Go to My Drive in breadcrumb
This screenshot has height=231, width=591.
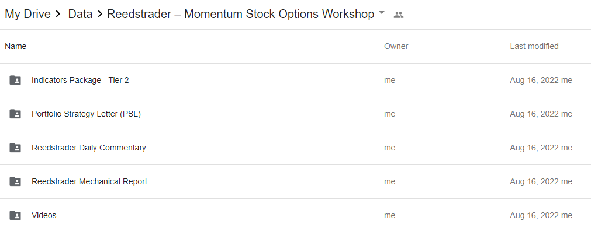pos(27,15)
